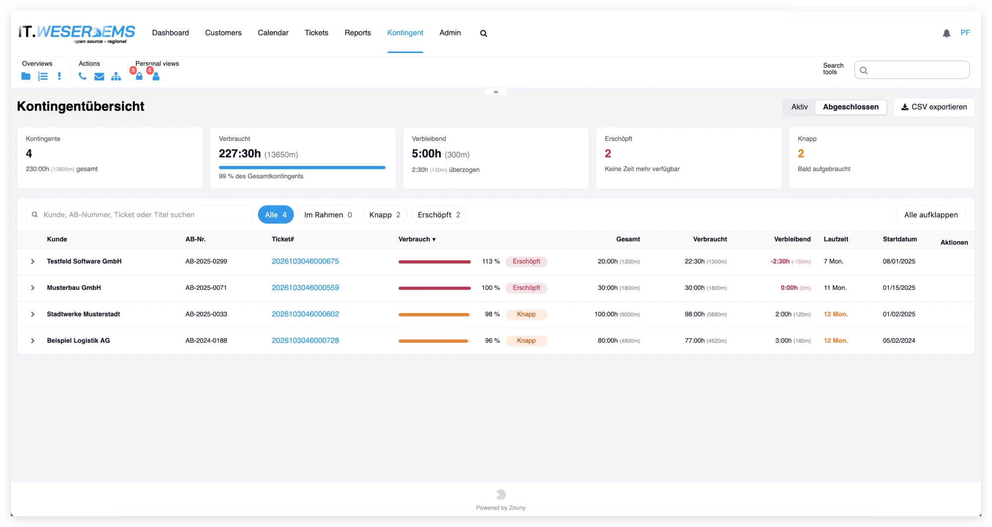The height and width of the screenshot is (527, 992).
Task: Open ticket 2026103046000675
Action: click(x=305, y=262)
